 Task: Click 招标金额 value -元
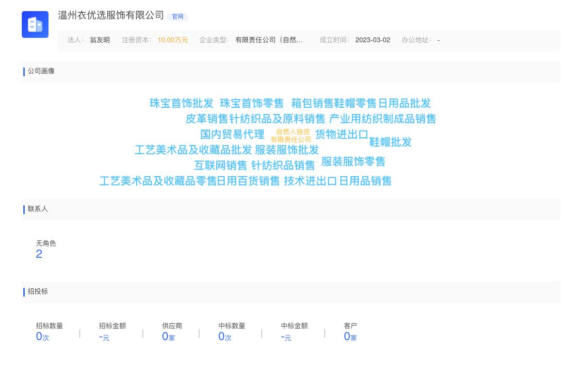[x=104, y=337]
